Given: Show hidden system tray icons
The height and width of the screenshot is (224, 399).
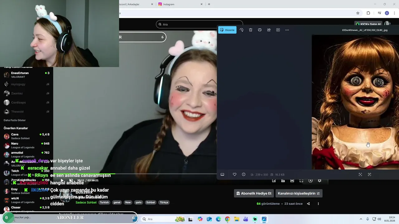Looking at the screenshot, I should [x=361, y=219].
